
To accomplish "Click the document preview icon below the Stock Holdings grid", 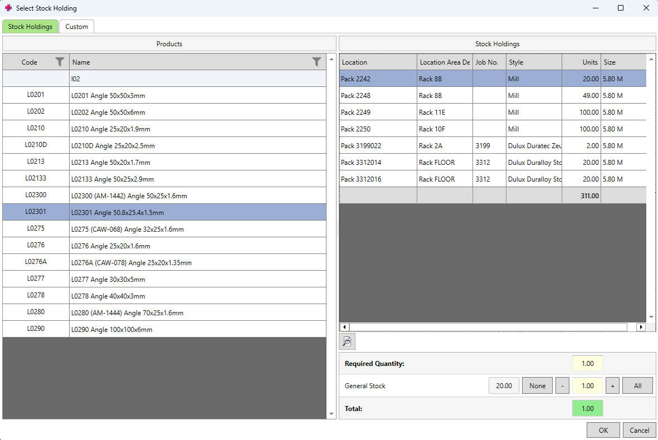I will click(347, 341).
